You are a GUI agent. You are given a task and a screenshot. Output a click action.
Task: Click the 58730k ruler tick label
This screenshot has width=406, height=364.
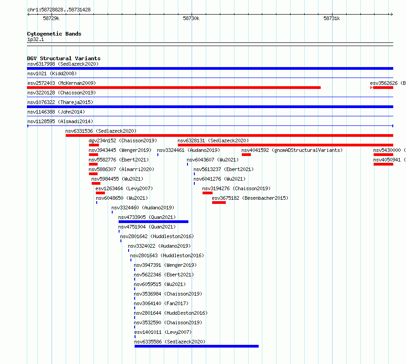tap(191, 18)
